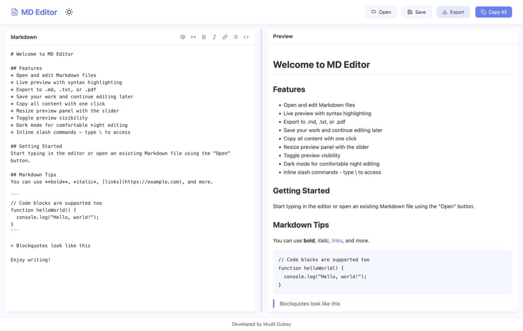Click 'Open and edit Markdown files' preview bullet
Viewport: 523px width, 331px height.
(319, 105)
